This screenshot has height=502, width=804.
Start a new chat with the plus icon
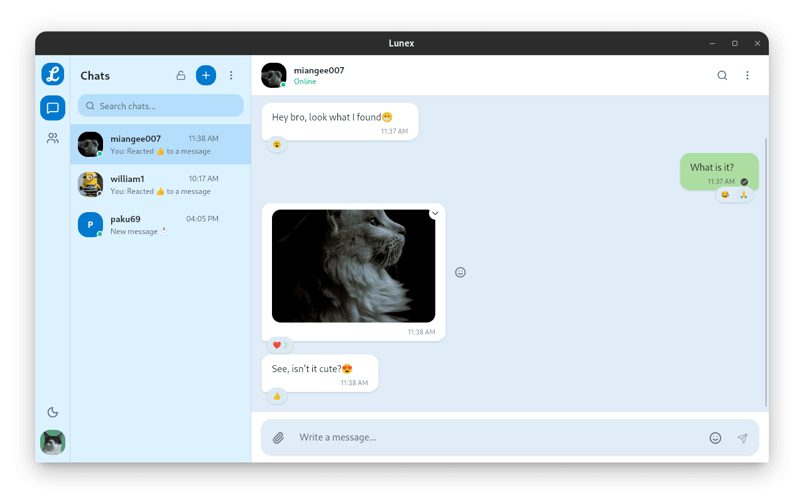coord(205,75)
